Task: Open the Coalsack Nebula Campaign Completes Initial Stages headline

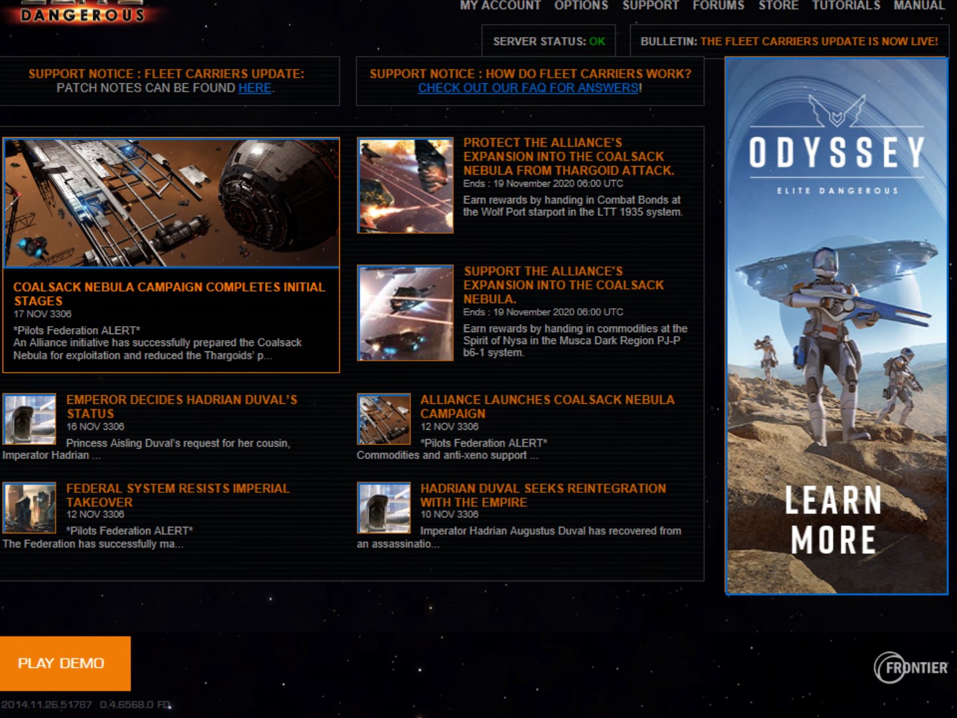Action: pos(169,294)
